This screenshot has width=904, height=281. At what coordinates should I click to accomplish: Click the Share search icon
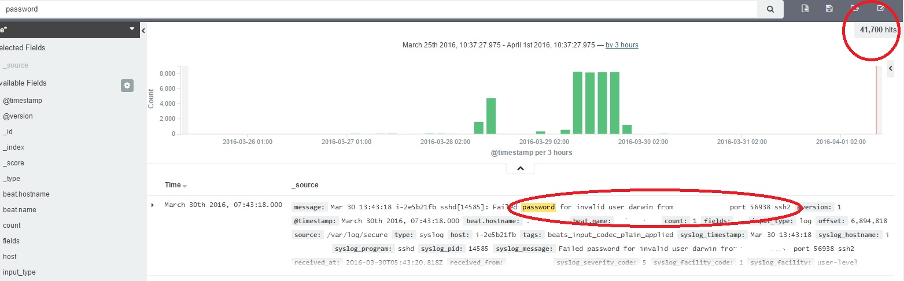pyautogui.click(x=880, y=8)
